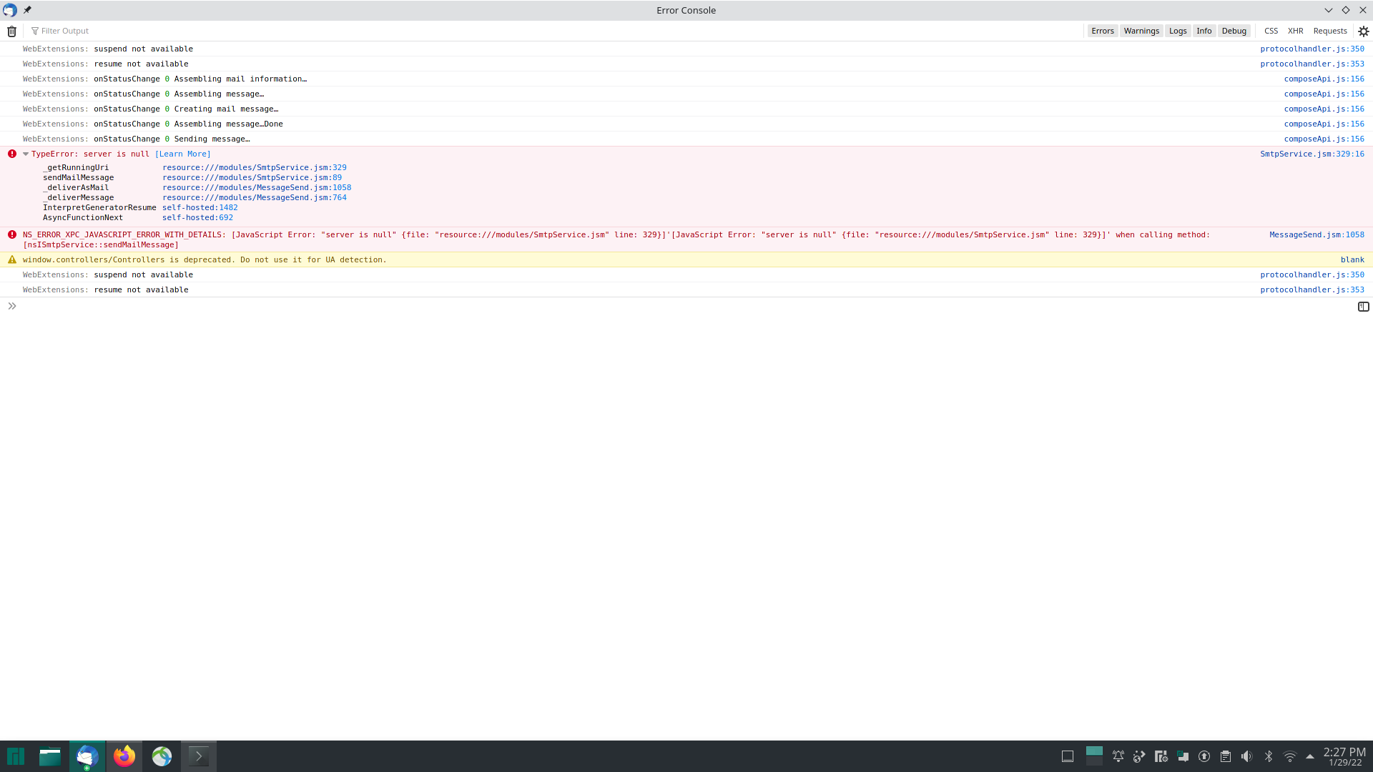The height and width of the screenshot is (772, 1373).
Task: Click the volume icon in the system tray
Action: click(1247, 756)
